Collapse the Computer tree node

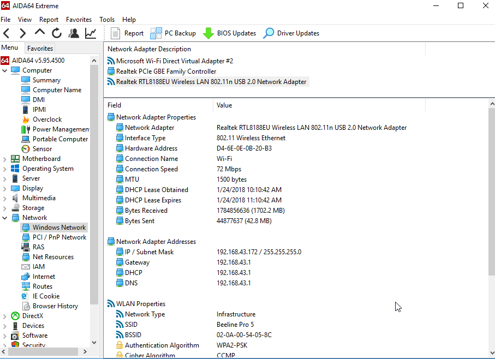pyautogui.click(x=5, y=70)
